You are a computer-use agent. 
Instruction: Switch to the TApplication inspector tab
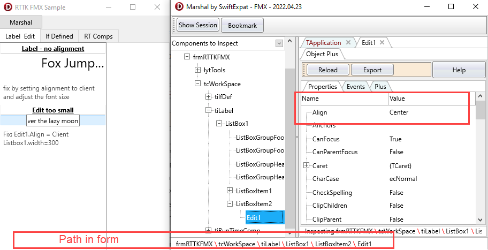coord(323,43)
